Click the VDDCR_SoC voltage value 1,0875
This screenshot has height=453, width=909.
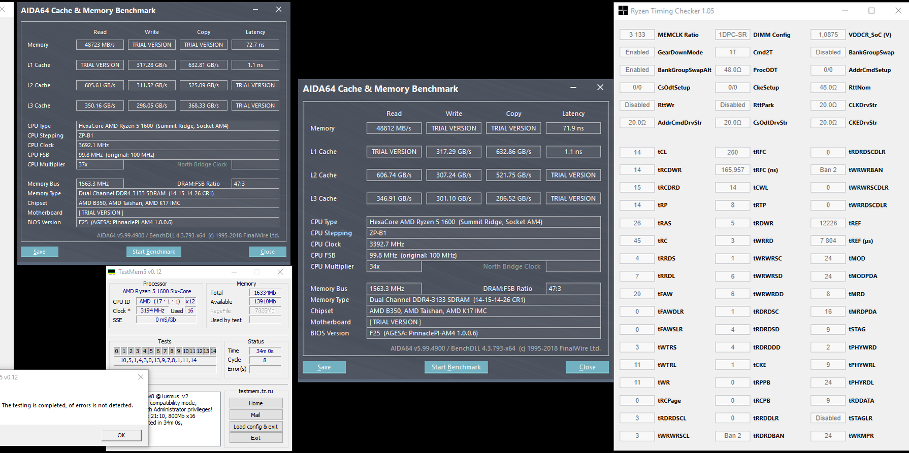click(828, 34)
